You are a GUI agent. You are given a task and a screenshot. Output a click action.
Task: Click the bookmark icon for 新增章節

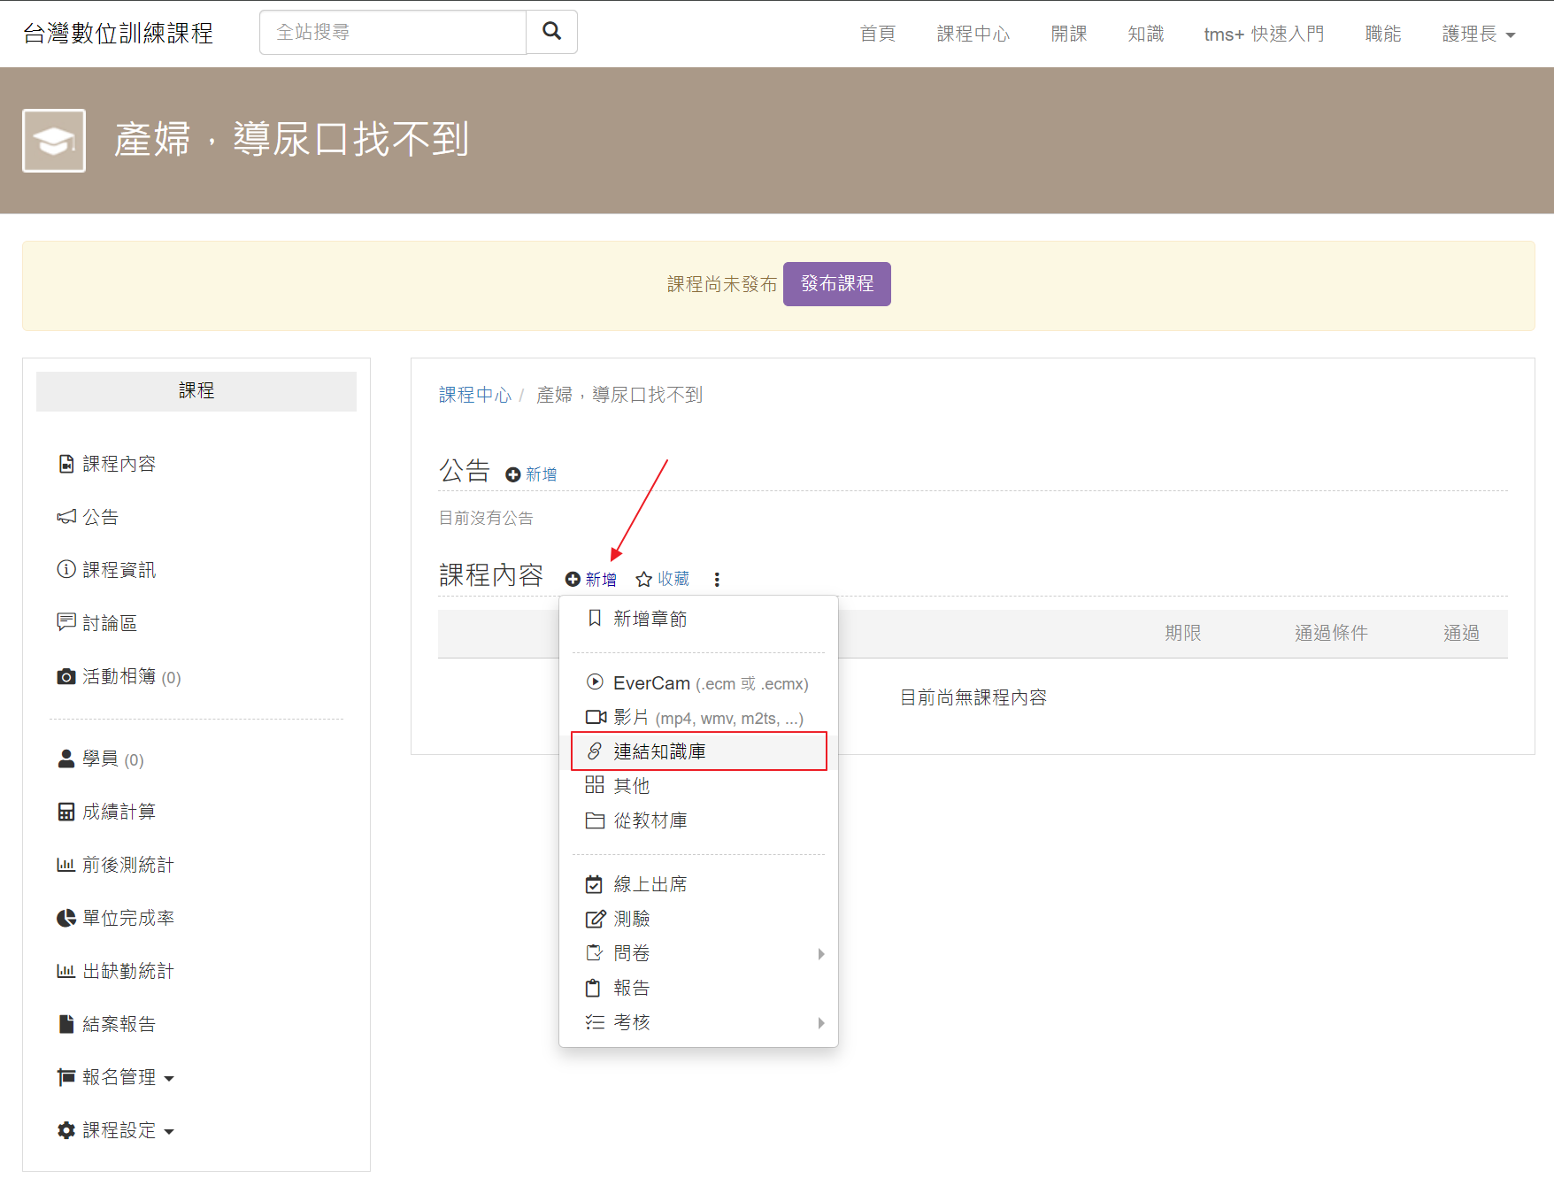(595, 618)
